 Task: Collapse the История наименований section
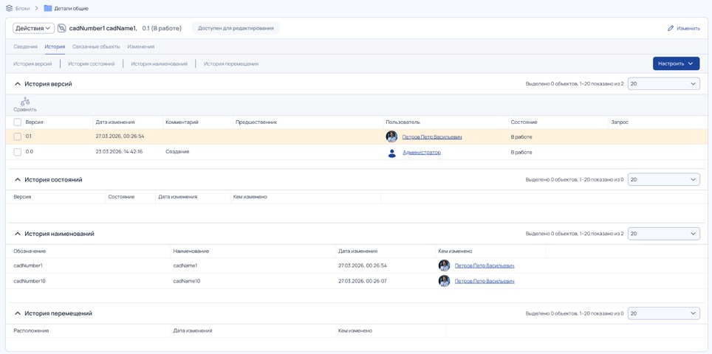click(18, 234)
